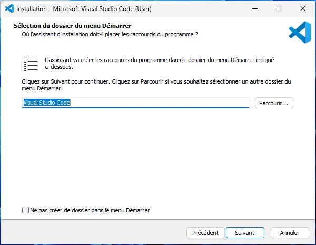Click the highlighted 'Visual Studio Code' folder name

47,103
